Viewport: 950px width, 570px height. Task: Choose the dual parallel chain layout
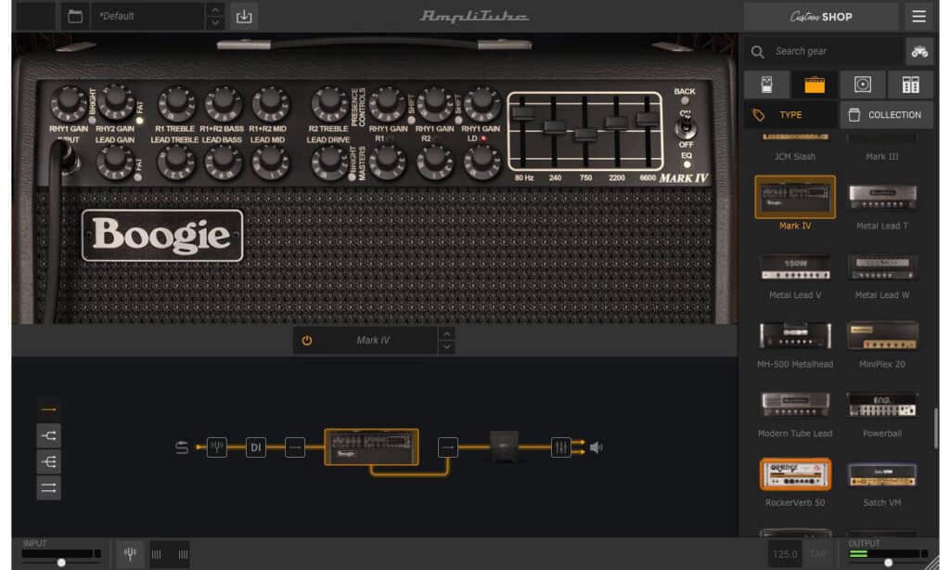click(x=48, y=487)
